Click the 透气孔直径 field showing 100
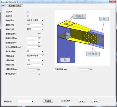The image size is (117, 107). pos(34,74)
